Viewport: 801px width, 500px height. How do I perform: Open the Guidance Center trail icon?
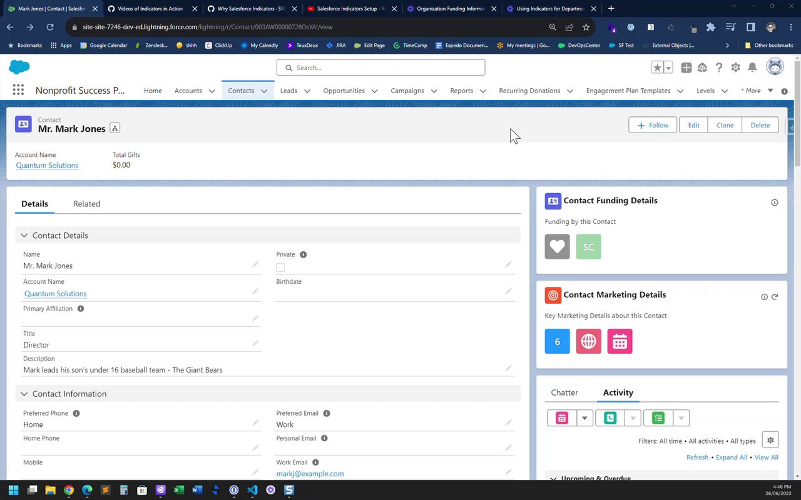[702, 67]
